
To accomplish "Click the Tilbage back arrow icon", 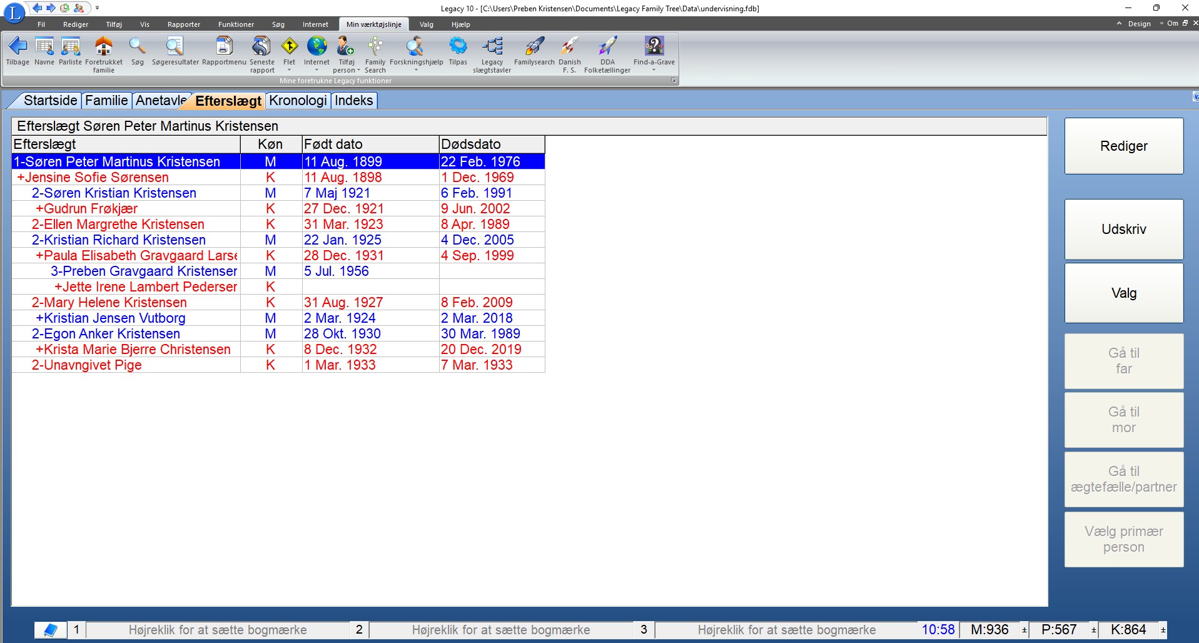I will point(18,46).
